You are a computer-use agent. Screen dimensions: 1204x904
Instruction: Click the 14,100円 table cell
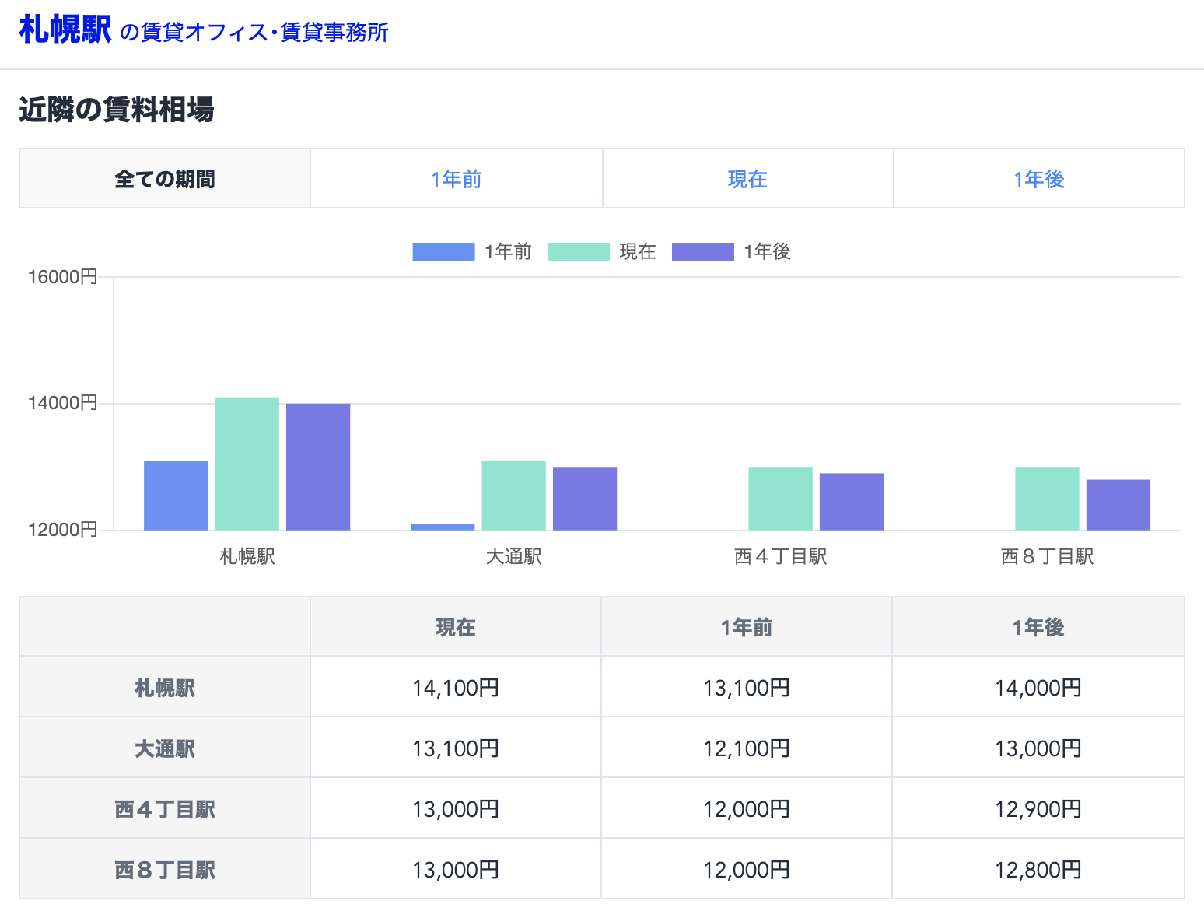(x=456, y=688)
